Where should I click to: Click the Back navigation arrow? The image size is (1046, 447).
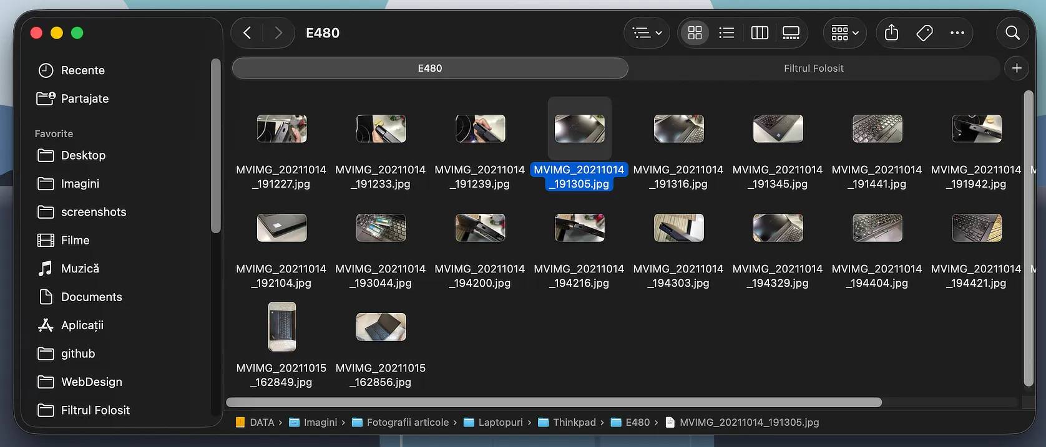tap(247, 33)
